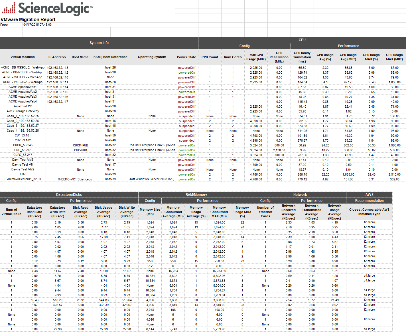This screenshot has width=406, height=332.
Task: Select the Datastore Read Rate (KB/sec) header
Action: (34, 212)
